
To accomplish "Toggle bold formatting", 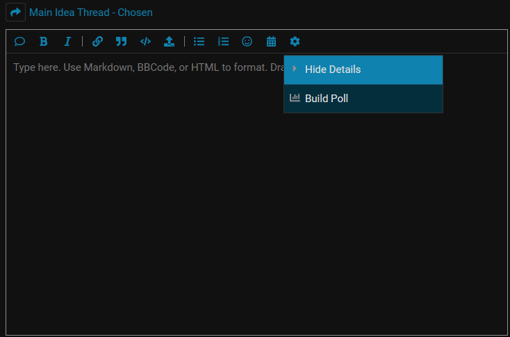I will [43, 42].
